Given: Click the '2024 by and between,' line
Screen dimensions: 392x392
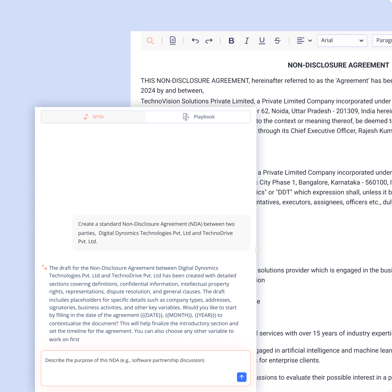Looking at the screenshot, I should point(172,90).
